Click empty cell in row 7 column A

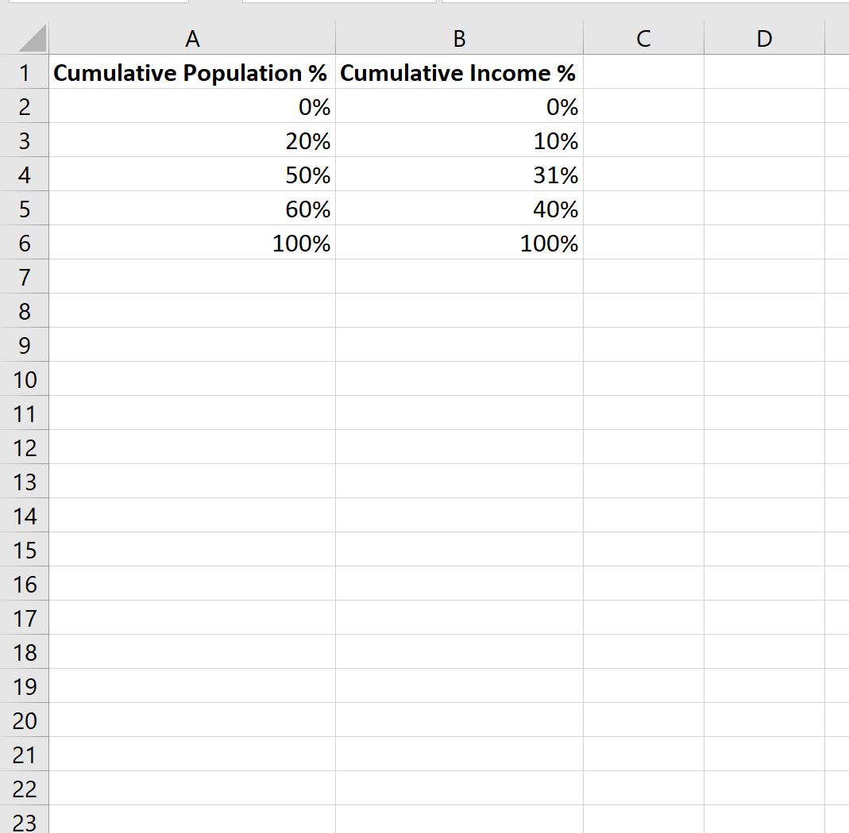pos(192,277)
